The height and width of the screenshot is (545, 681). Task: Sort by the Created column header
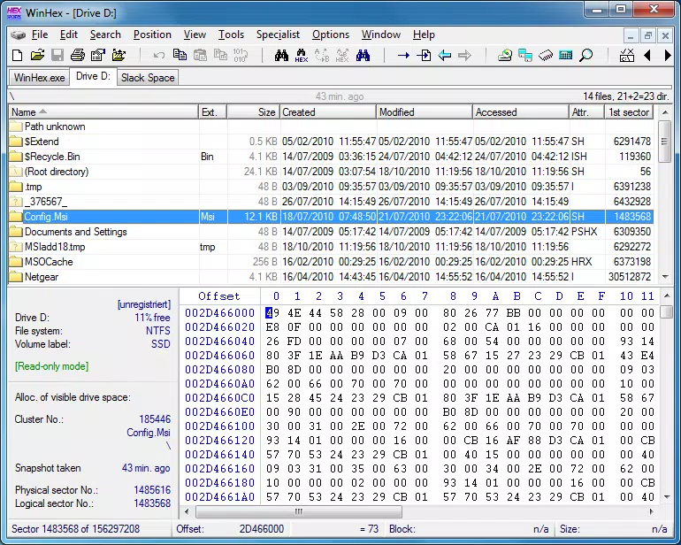point(328,112)
